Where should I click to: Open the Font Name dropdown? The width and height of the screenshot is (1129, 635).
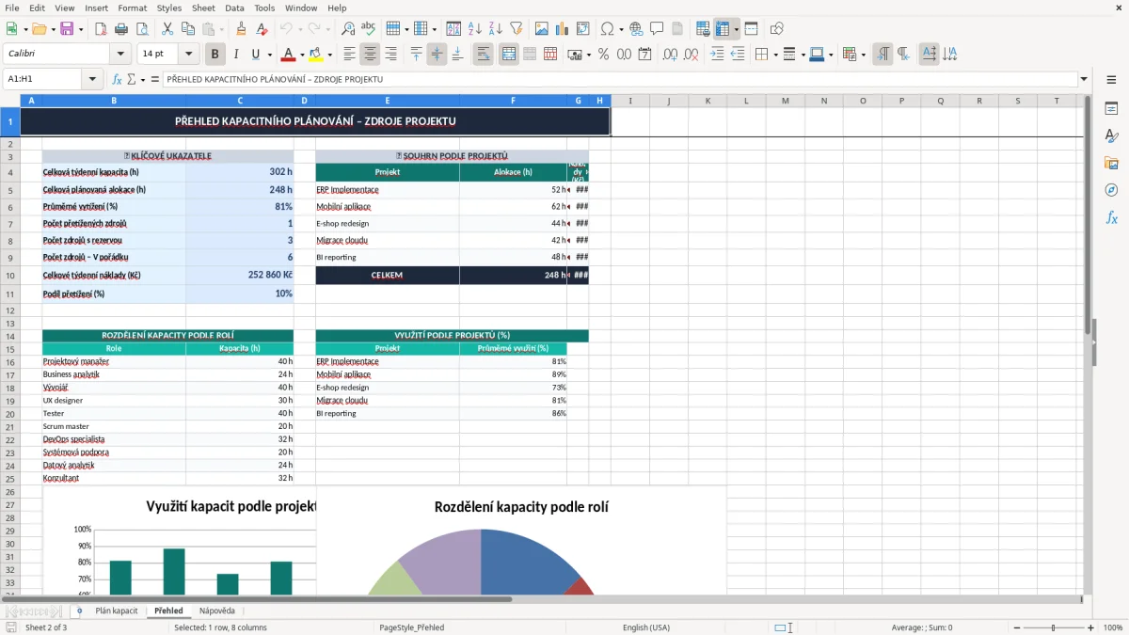[119, 55]
